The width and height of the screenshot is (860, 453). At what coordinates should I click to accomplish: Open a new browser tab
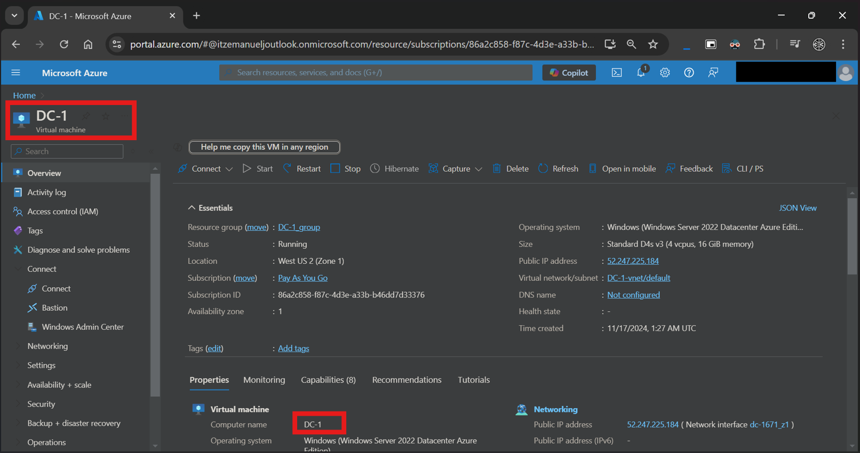coord(196,15)
